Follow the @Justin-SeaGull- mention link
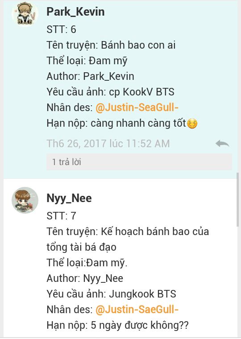The width and height of the screenshot is (241, 339). click(x=137, y=107)
